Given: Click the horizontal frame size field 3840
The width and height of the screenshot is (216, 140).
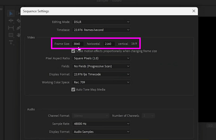Looking at the screenshot, I should (78, 44).
